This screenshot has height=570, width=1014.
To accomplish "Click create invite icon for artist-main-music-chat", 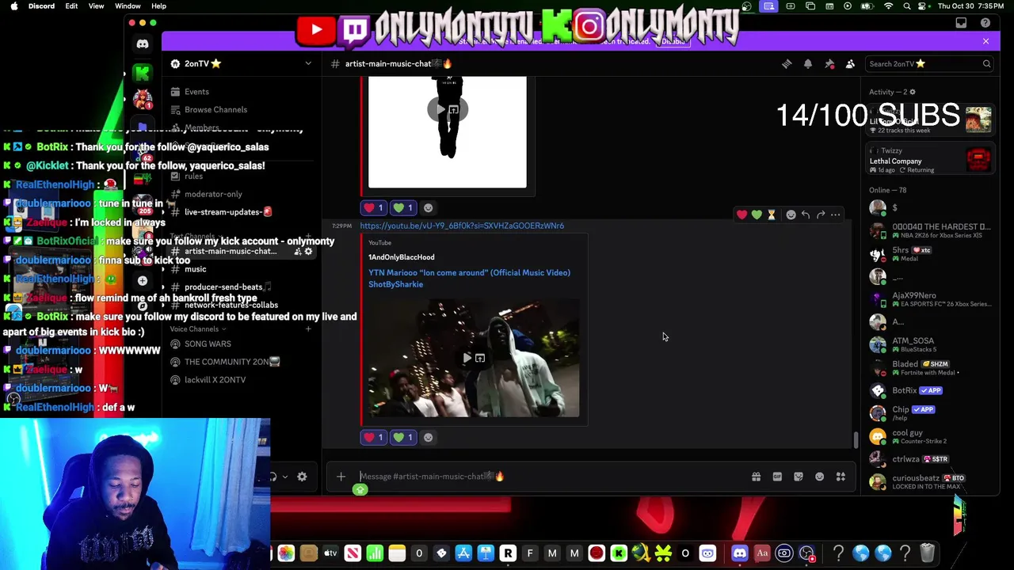I will (298, 252).
